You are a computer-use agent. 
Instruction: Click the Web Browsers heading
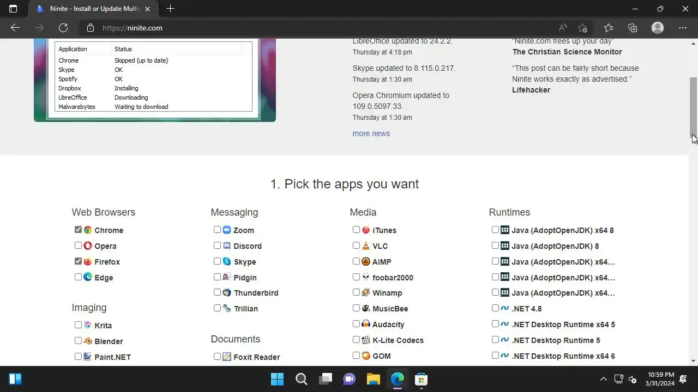104,212
